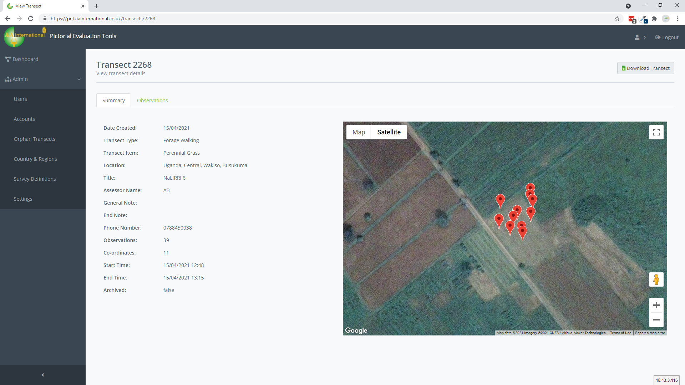Click the Download Transect button
685x385 pixels.
click(645, 68)
